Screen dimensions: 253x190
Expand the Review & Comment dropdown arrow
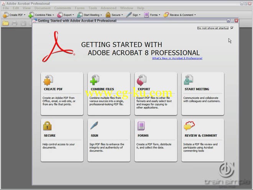click(x=195, y=15)
